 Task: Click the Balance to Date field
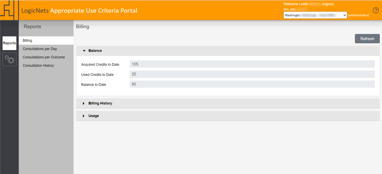252,85
